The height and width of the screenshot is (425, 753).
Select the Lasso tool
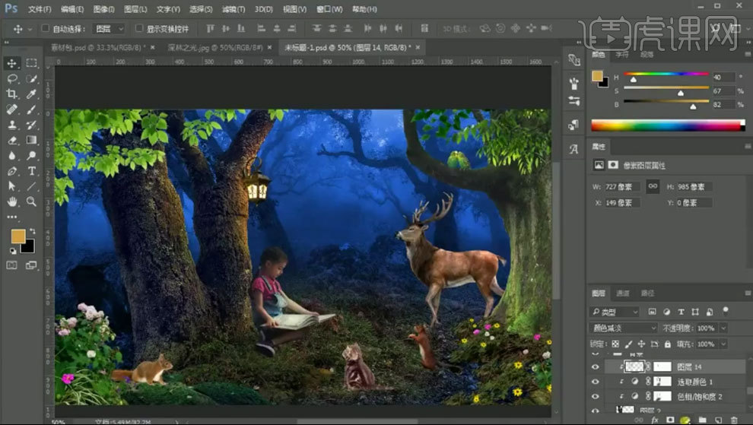(12, 78)
